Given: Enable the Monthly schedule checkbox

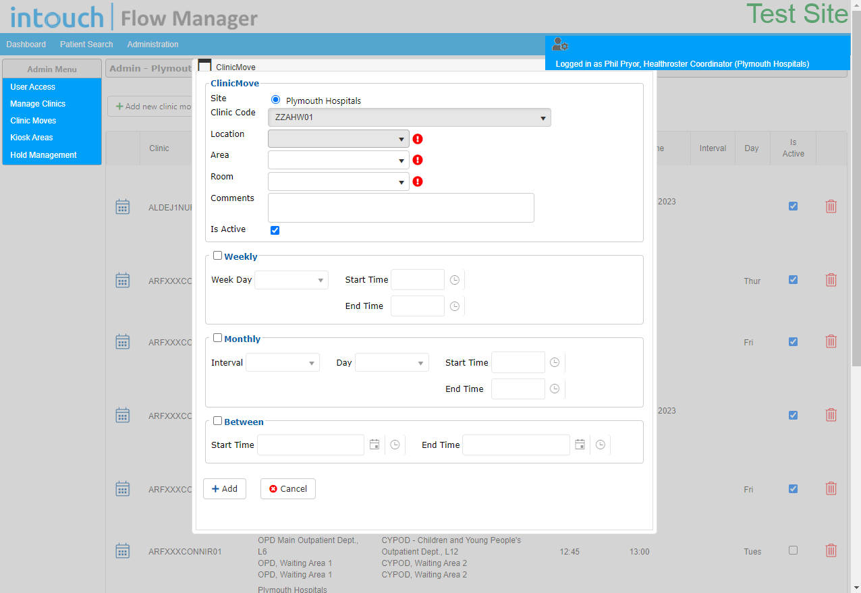Looking at the screenshot, I should point(217,338).
